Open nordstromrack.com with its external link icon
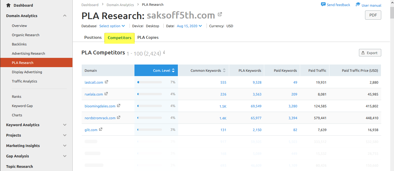The height and width of the screenshot is (171, 394). (x=118, y=117)
